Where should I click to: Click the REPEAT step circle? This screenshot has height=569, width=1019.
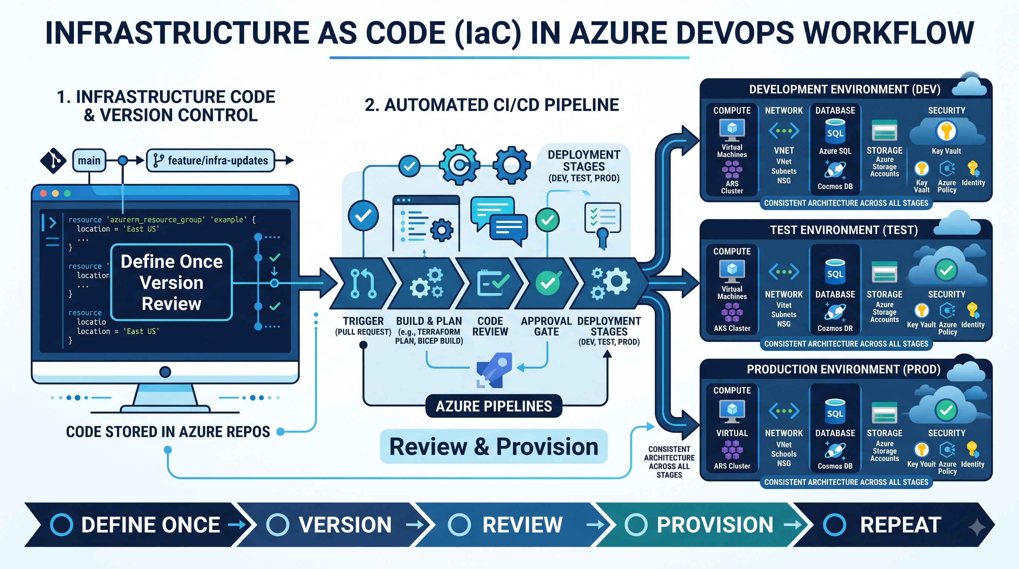pos(835,525)
